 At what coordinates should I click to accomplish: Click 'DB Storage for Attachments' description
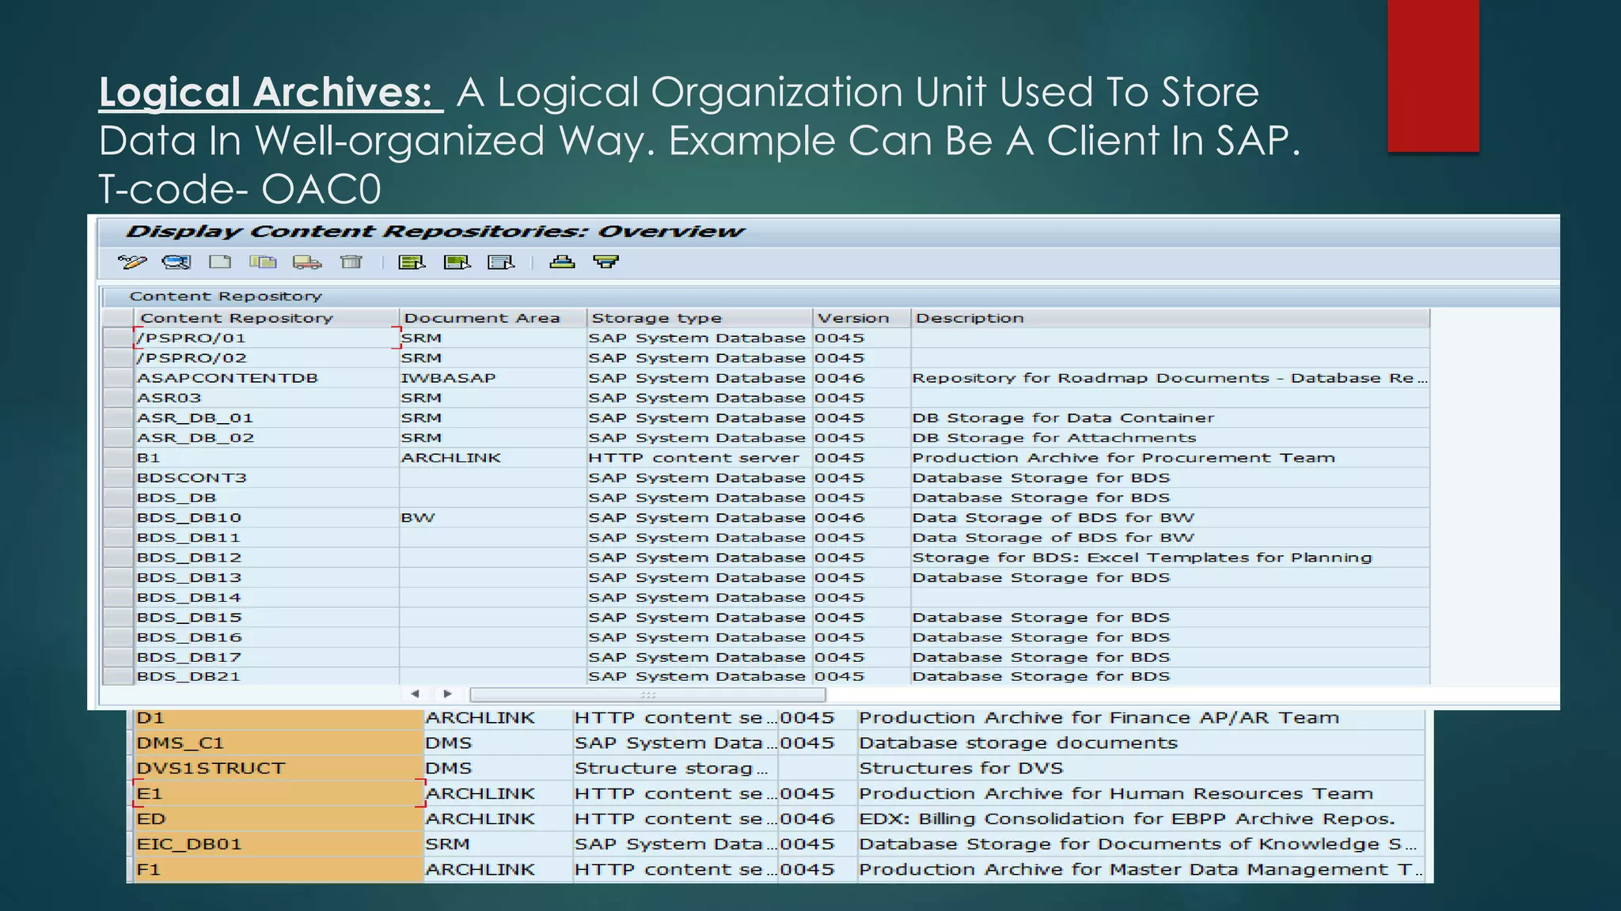[1054, 438]
